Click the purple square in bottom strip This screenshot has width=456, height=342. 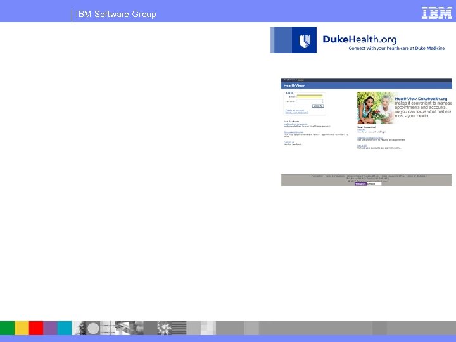[x=50, y=328]
